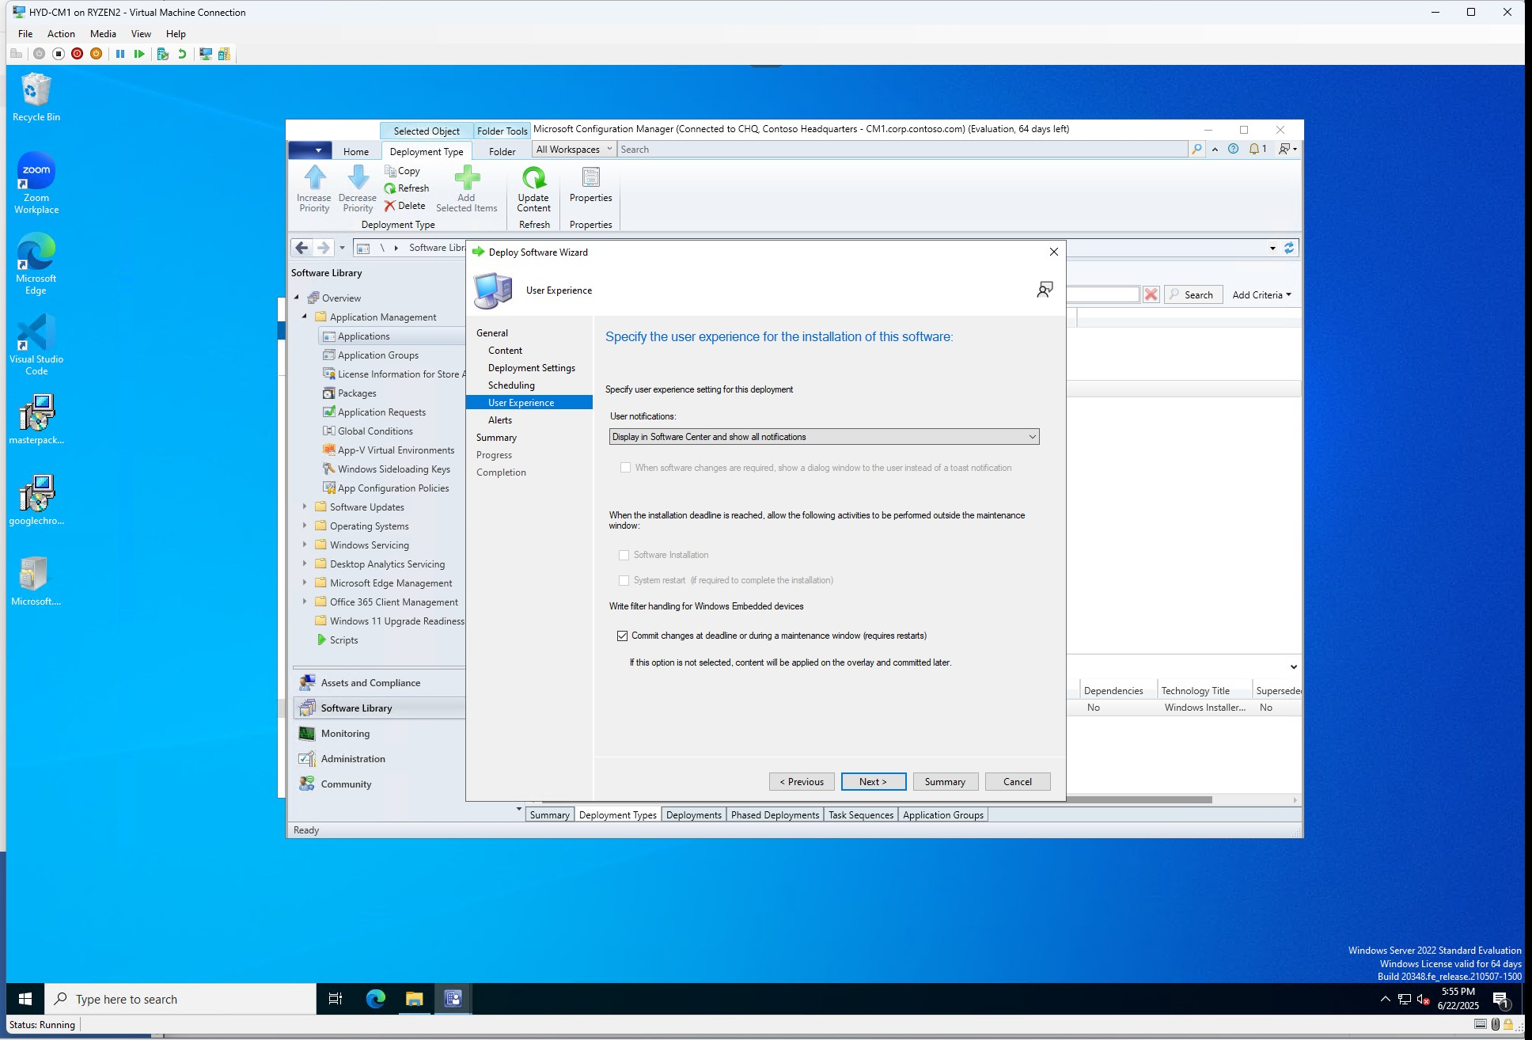Click Decrease Priority arrow icon

tap(358, 178)
